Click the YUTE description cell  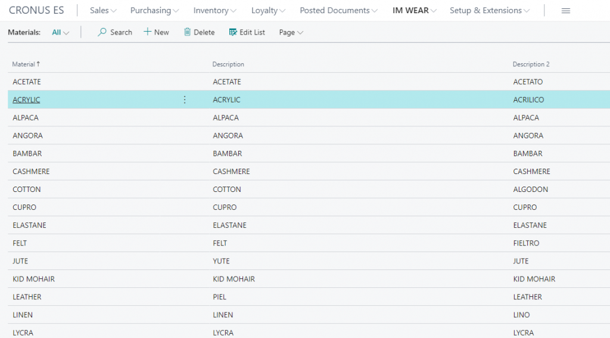click(x=221, y=261)
